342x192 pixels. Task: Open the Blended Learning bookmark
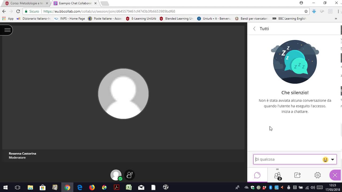click(176, 19)
